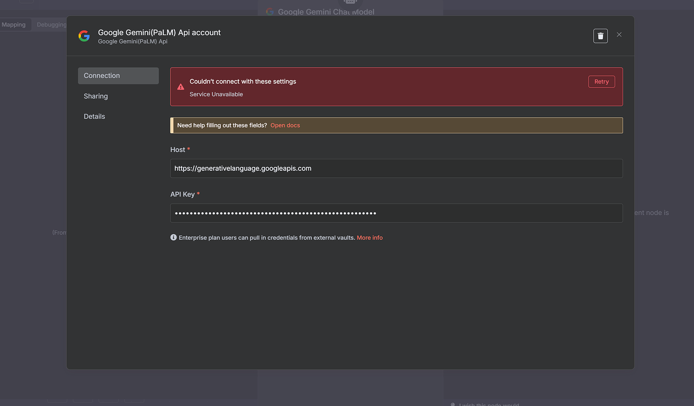This screenshot has height=406, width=694.
Task: Click the chat robot icon above the node
Action: coord(350,3)
